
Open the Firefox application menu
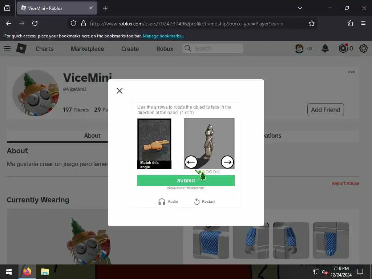pos(363,23)
